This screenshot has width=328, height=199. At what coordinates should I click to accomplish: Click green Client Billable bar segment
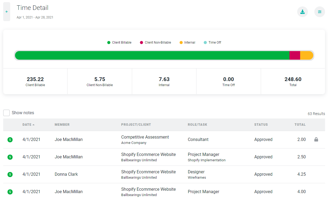(152, 55)
